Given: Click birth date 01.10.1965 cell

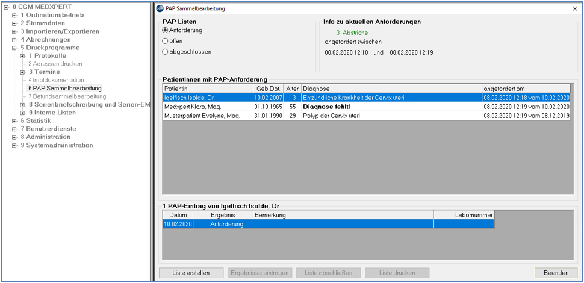Looking at the screenshot, I should click(268, 107).
